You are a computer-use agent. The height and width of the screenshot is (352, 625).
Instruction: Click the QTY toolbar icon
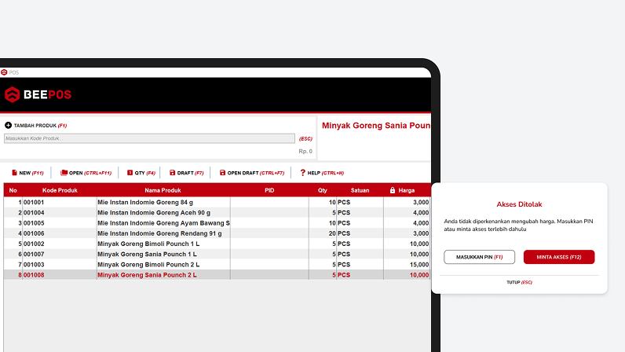(x=130, y=173)
